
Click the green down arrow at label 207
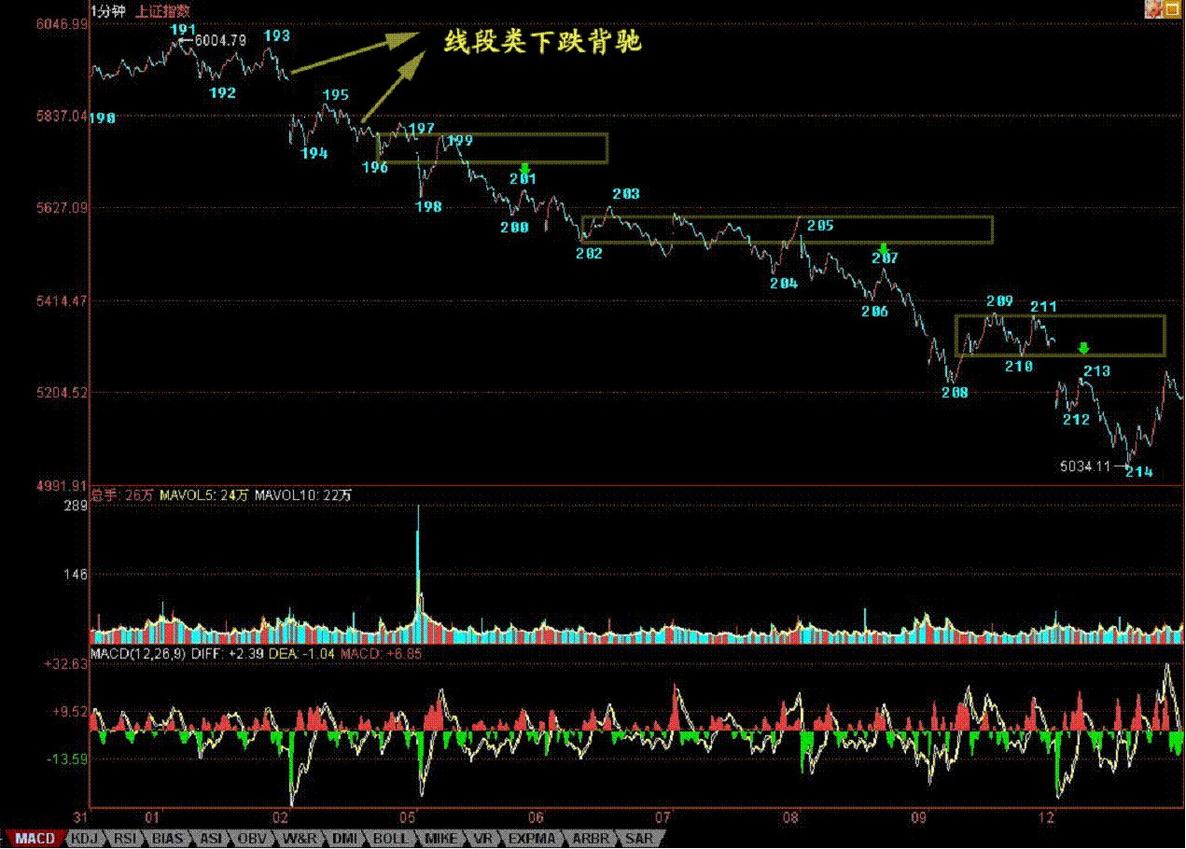point(884,248)
